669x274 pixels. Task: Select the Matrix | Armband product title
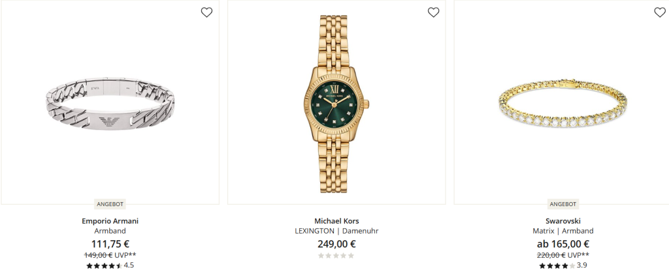(x=563, y=231)
